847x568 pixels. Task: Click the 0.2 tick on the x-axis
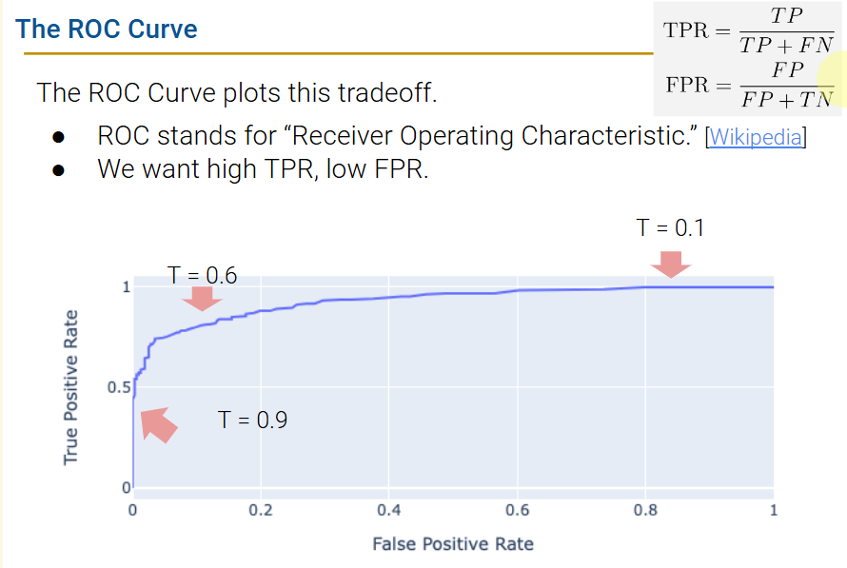pos(260,510)
